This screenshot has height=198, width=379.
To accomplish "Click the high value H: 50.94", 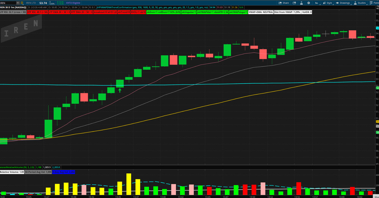I will tap(63, 8).
